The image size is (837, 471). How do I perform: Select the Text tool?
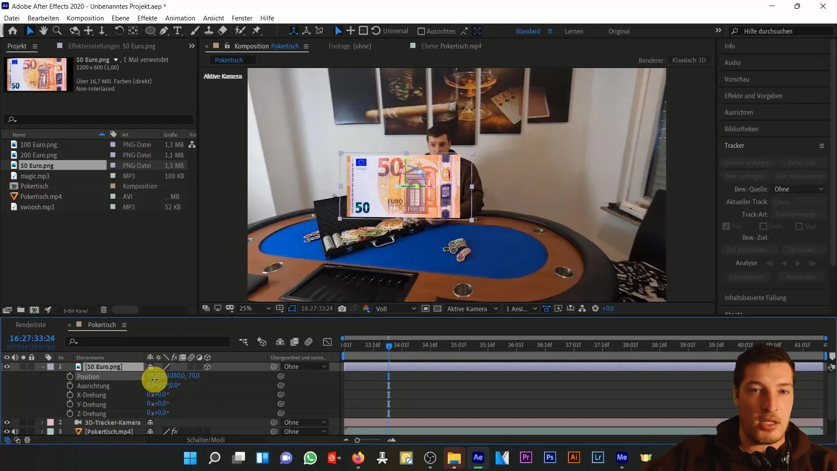177,31
